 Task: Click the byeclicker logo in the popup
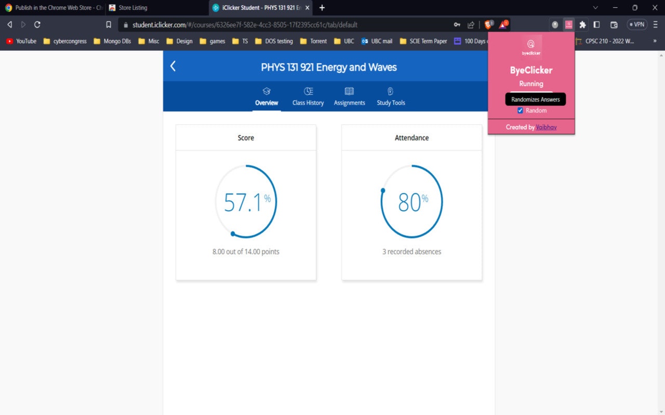pos(531,47)
